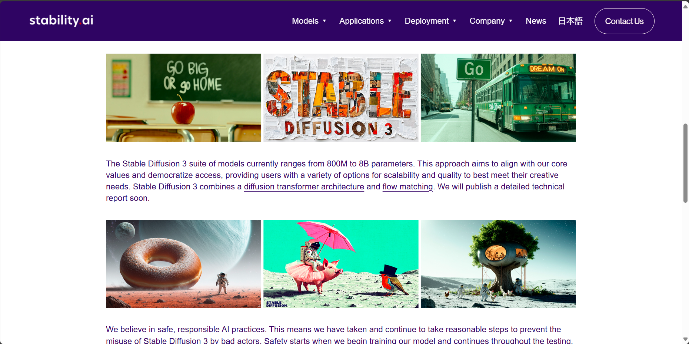689x344 pixels.
Task: Click the scrollbar down arrow
Action: click(685, 339)
